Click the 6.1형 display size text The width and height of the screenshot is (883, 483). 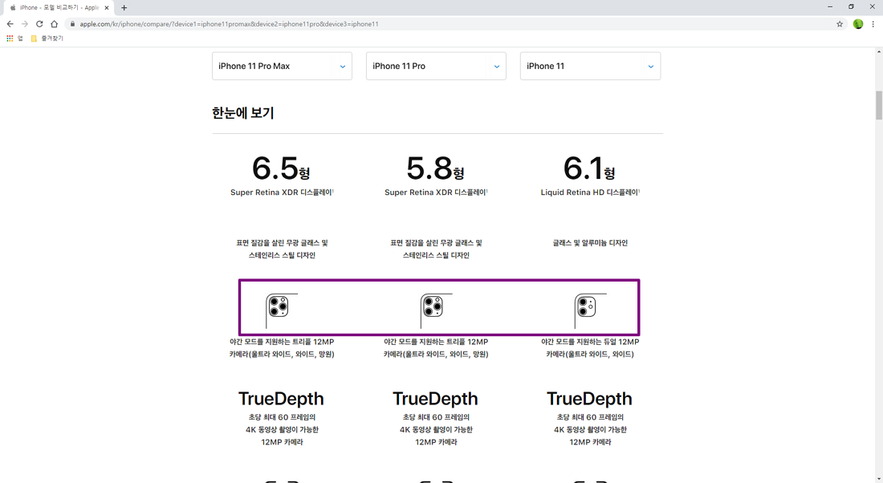click(589, 168)
